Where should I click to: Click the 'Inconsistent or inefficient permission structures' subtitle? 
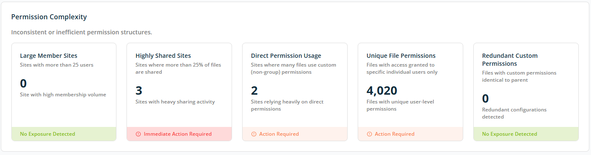click(x=82, y=32)
